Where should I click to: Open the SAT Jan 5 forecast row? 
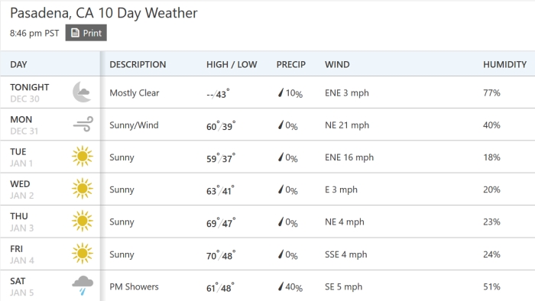[x=267, y=286]
